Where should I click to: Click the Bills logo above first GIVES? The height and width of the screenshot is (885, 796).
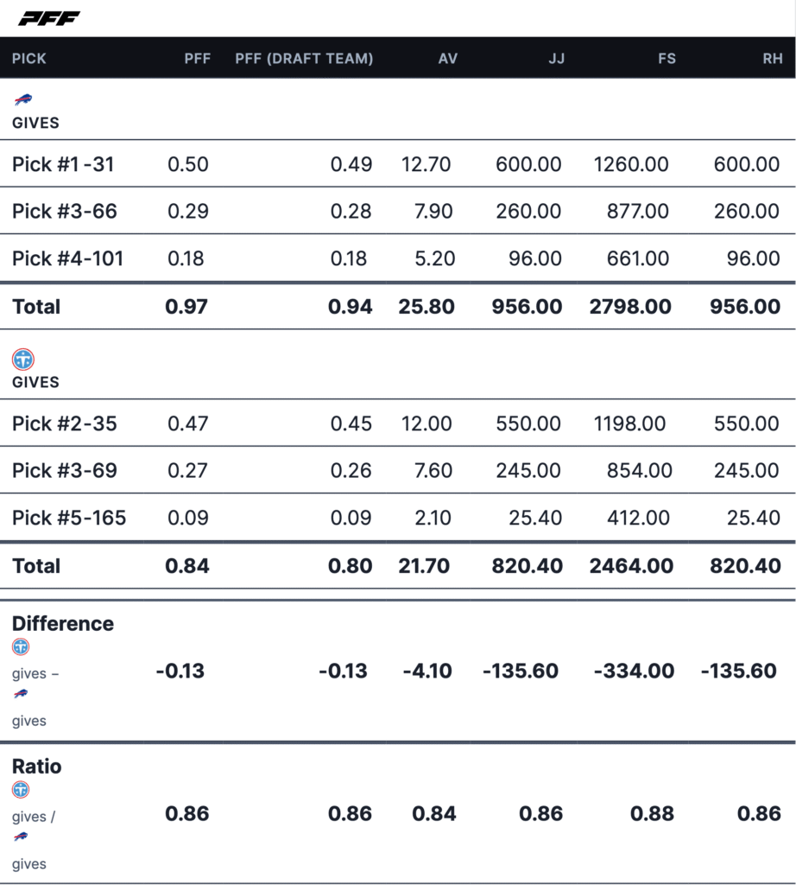[x=22, y=99]
